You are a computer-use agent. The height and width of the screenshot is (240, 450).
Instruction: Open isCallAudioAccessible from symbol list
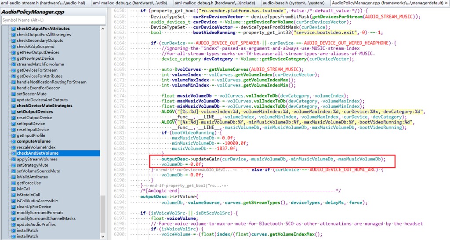[37, 201]
